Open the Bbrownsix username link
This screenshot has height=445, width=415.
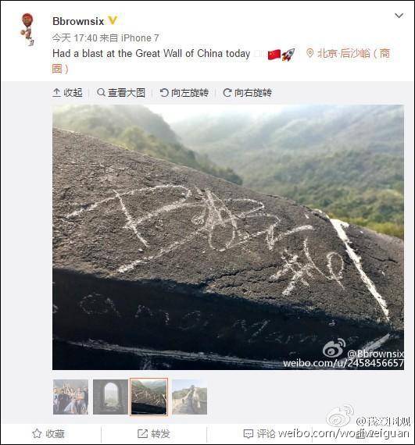click(x=78, y=21)
